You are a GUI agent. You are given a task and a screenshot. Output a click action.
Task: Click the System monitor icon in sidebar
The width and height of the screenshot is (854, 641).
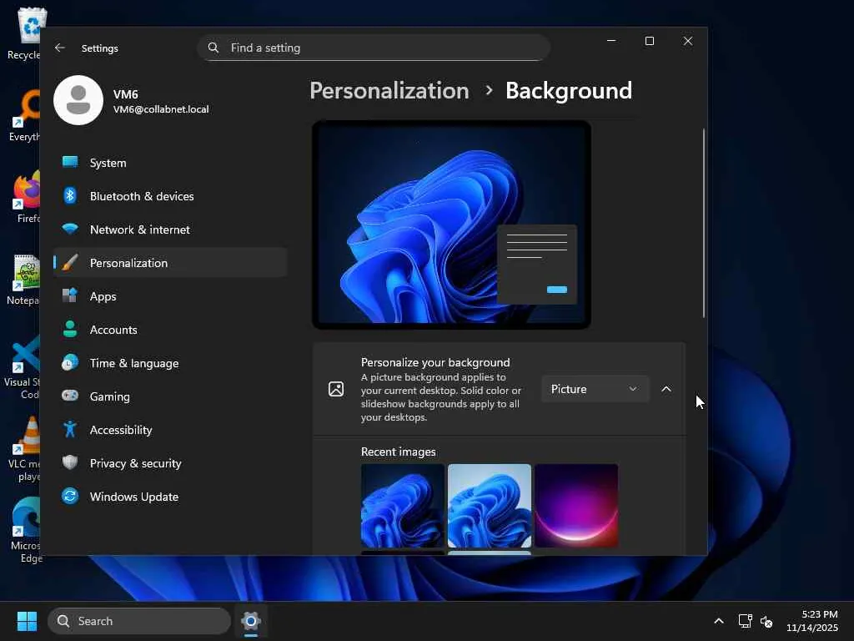(70, 163)
